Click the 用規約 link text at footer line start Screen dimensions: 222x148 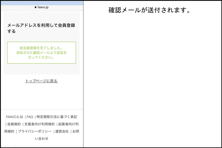[9, 131]
